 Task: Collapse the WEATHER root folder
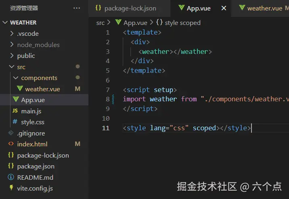click(5, 23)
